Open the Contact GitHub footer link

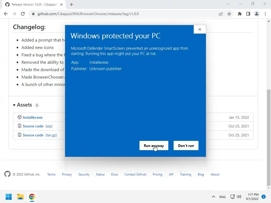[x=135, y=174]
